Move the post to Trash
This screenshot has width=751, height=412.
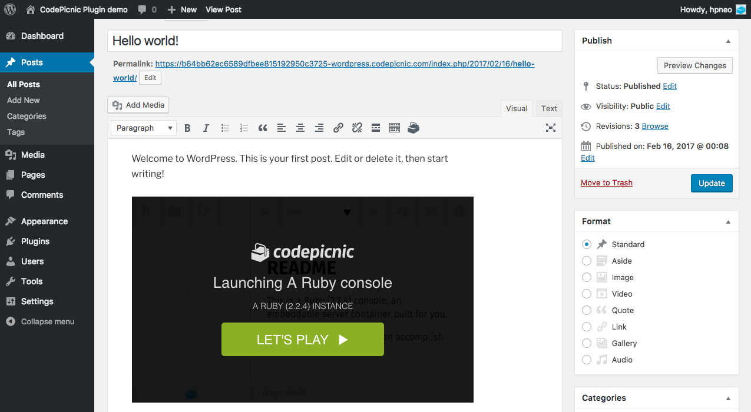click(607, 182)
